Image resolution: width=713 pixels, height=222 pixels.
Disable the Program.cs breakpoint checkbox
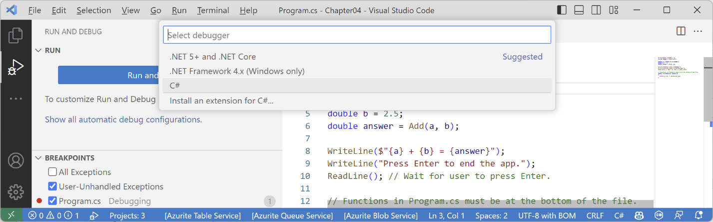point(52,201)
